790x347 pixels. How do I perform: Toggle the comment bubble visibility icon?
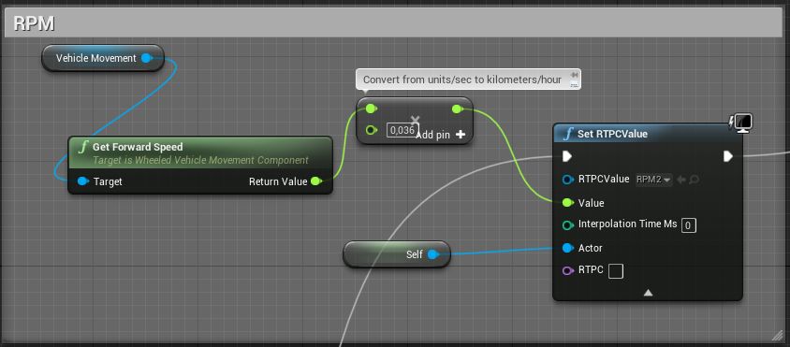point(574,84)
